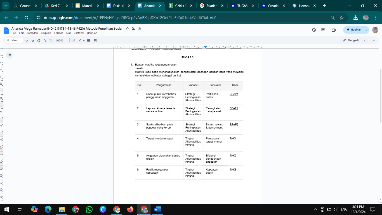
Task: Switch to the Homew browser tab
Action: tap(304, 6)
